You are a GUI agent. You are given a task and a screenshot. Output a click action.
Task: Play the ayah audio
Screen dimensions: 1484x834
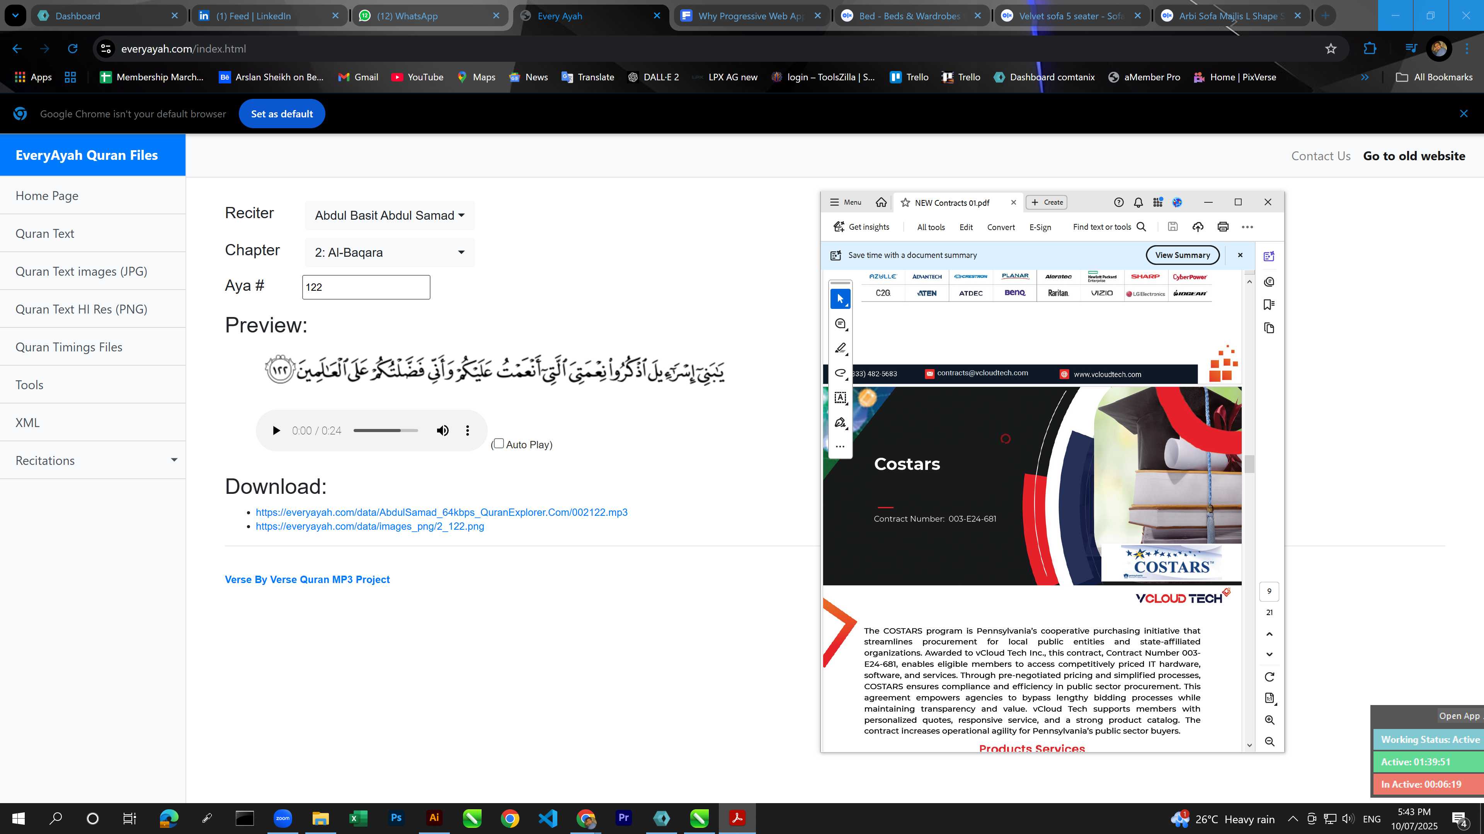coord(276,431)
